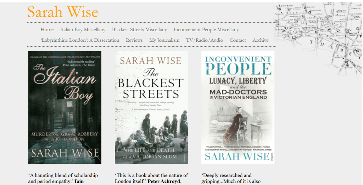The height and width of the screenshot is (185, 363).
Task: Open Italian Boy Miscellany page
Action: (83, 30)
